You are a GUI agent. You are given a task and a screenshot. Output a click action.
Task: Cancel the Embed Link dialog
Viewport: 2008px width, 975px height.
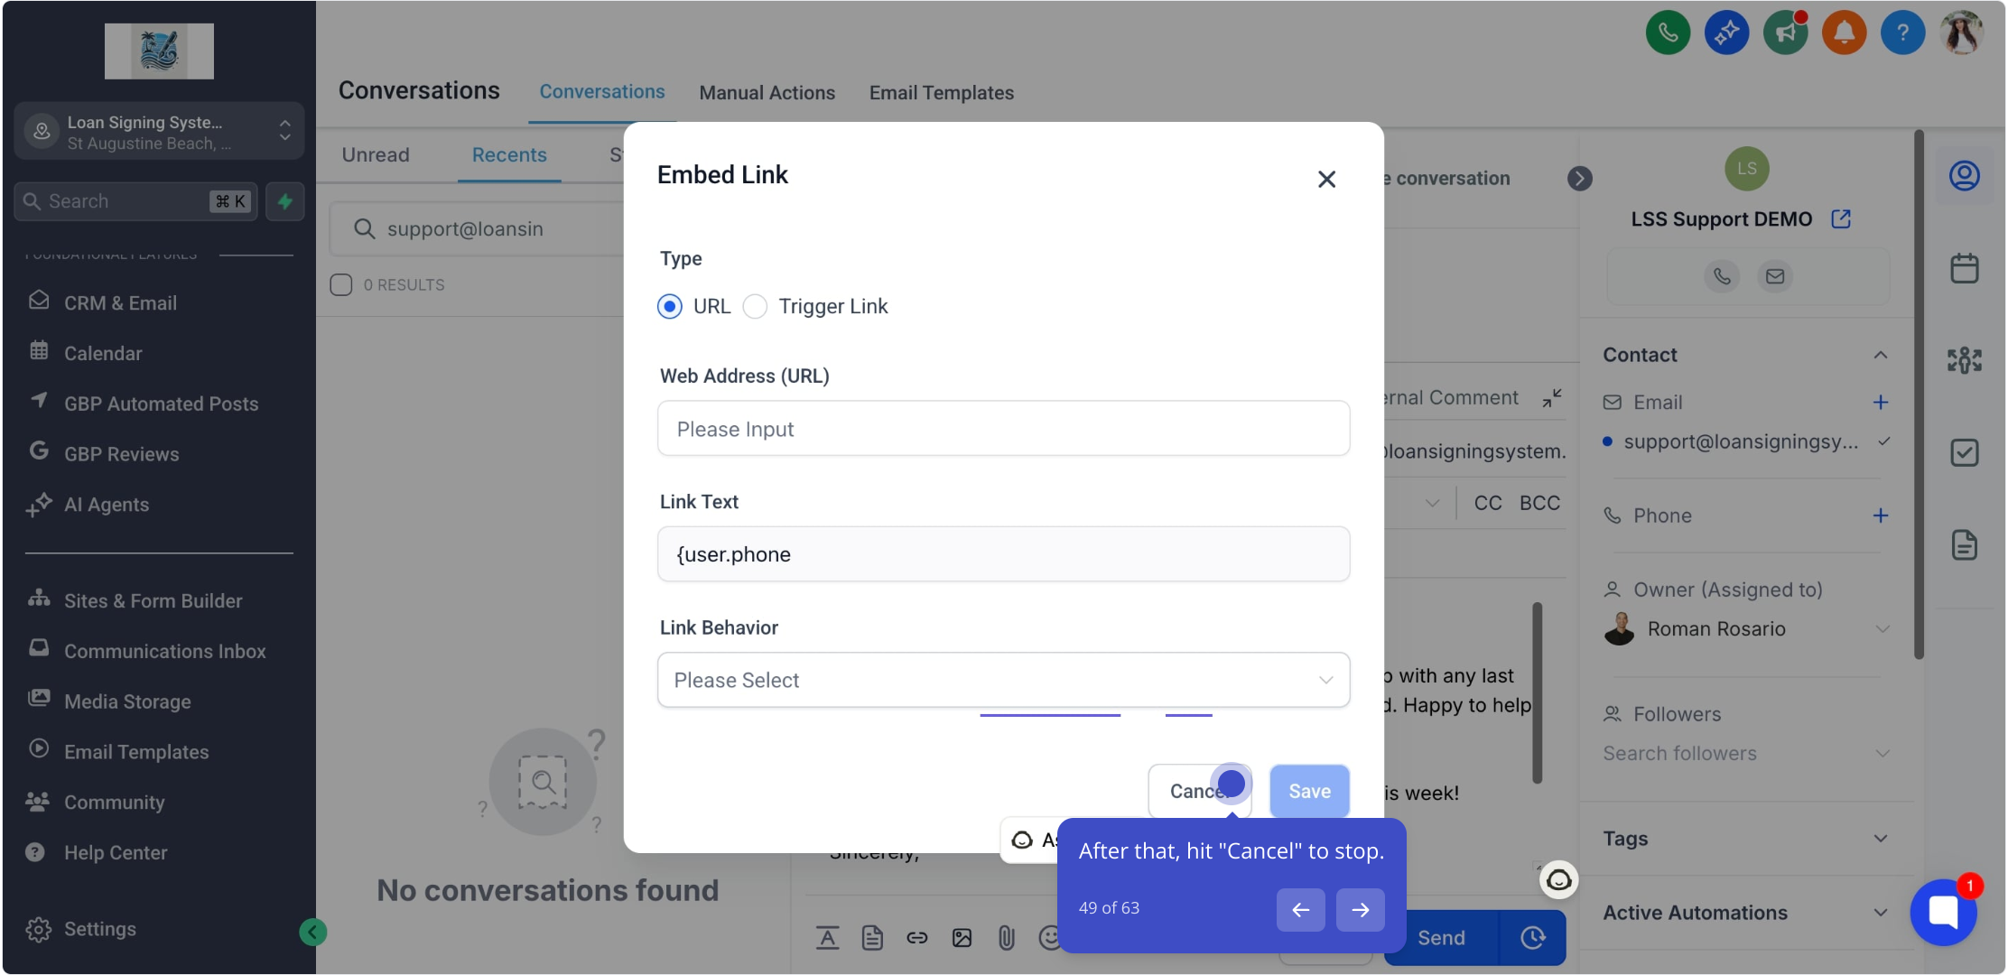(x=1199, y=792)
